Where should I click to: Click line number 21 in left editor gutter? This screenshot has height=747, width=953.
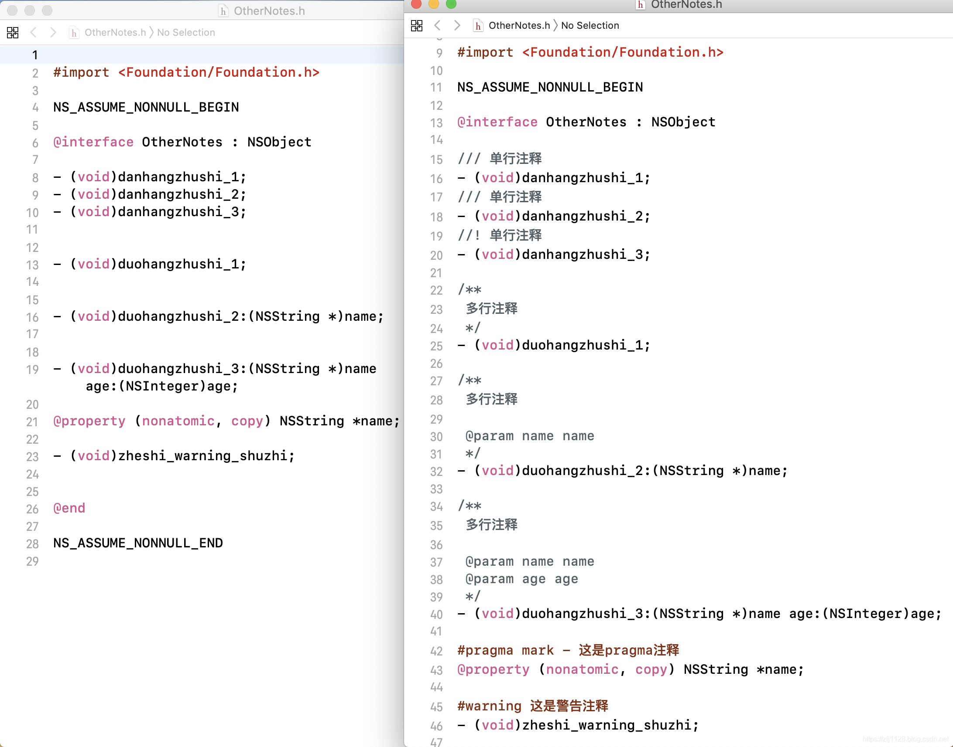(x=32, y=421)
